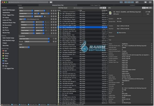This screenshot has width=154, height=106.
Task: Click the search field at top
Action: [28, 2]
